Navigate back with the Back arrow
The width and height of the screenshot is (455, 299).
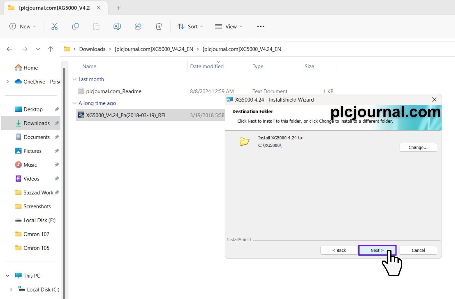tap(9, 49)
